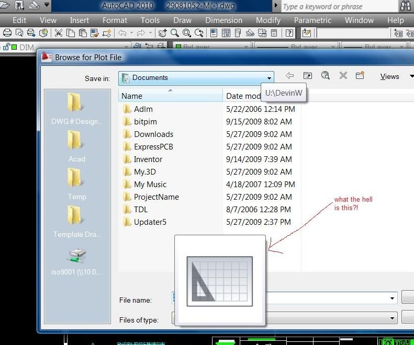
Task: Sort by the Name column header
Action: pos(171,96)
